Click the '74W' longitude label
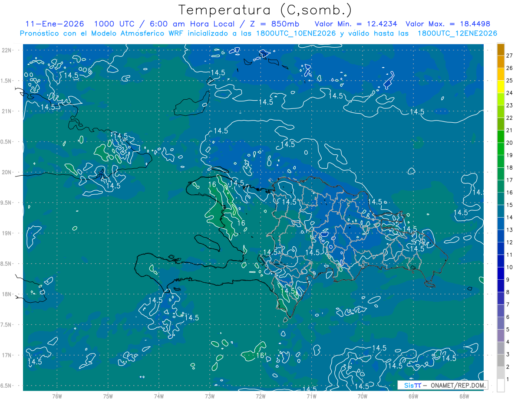This screenshot has width=521, height=402. pos(159,396)
